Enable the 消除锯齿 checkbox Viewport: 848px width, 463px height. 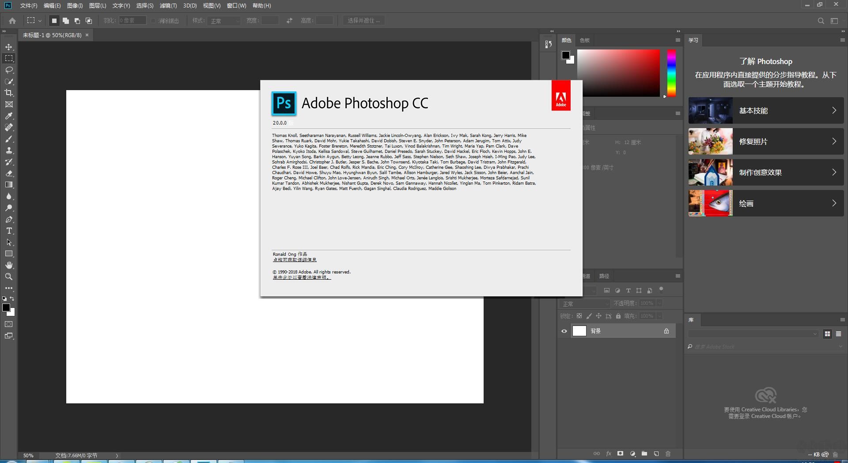pos(153,20)
